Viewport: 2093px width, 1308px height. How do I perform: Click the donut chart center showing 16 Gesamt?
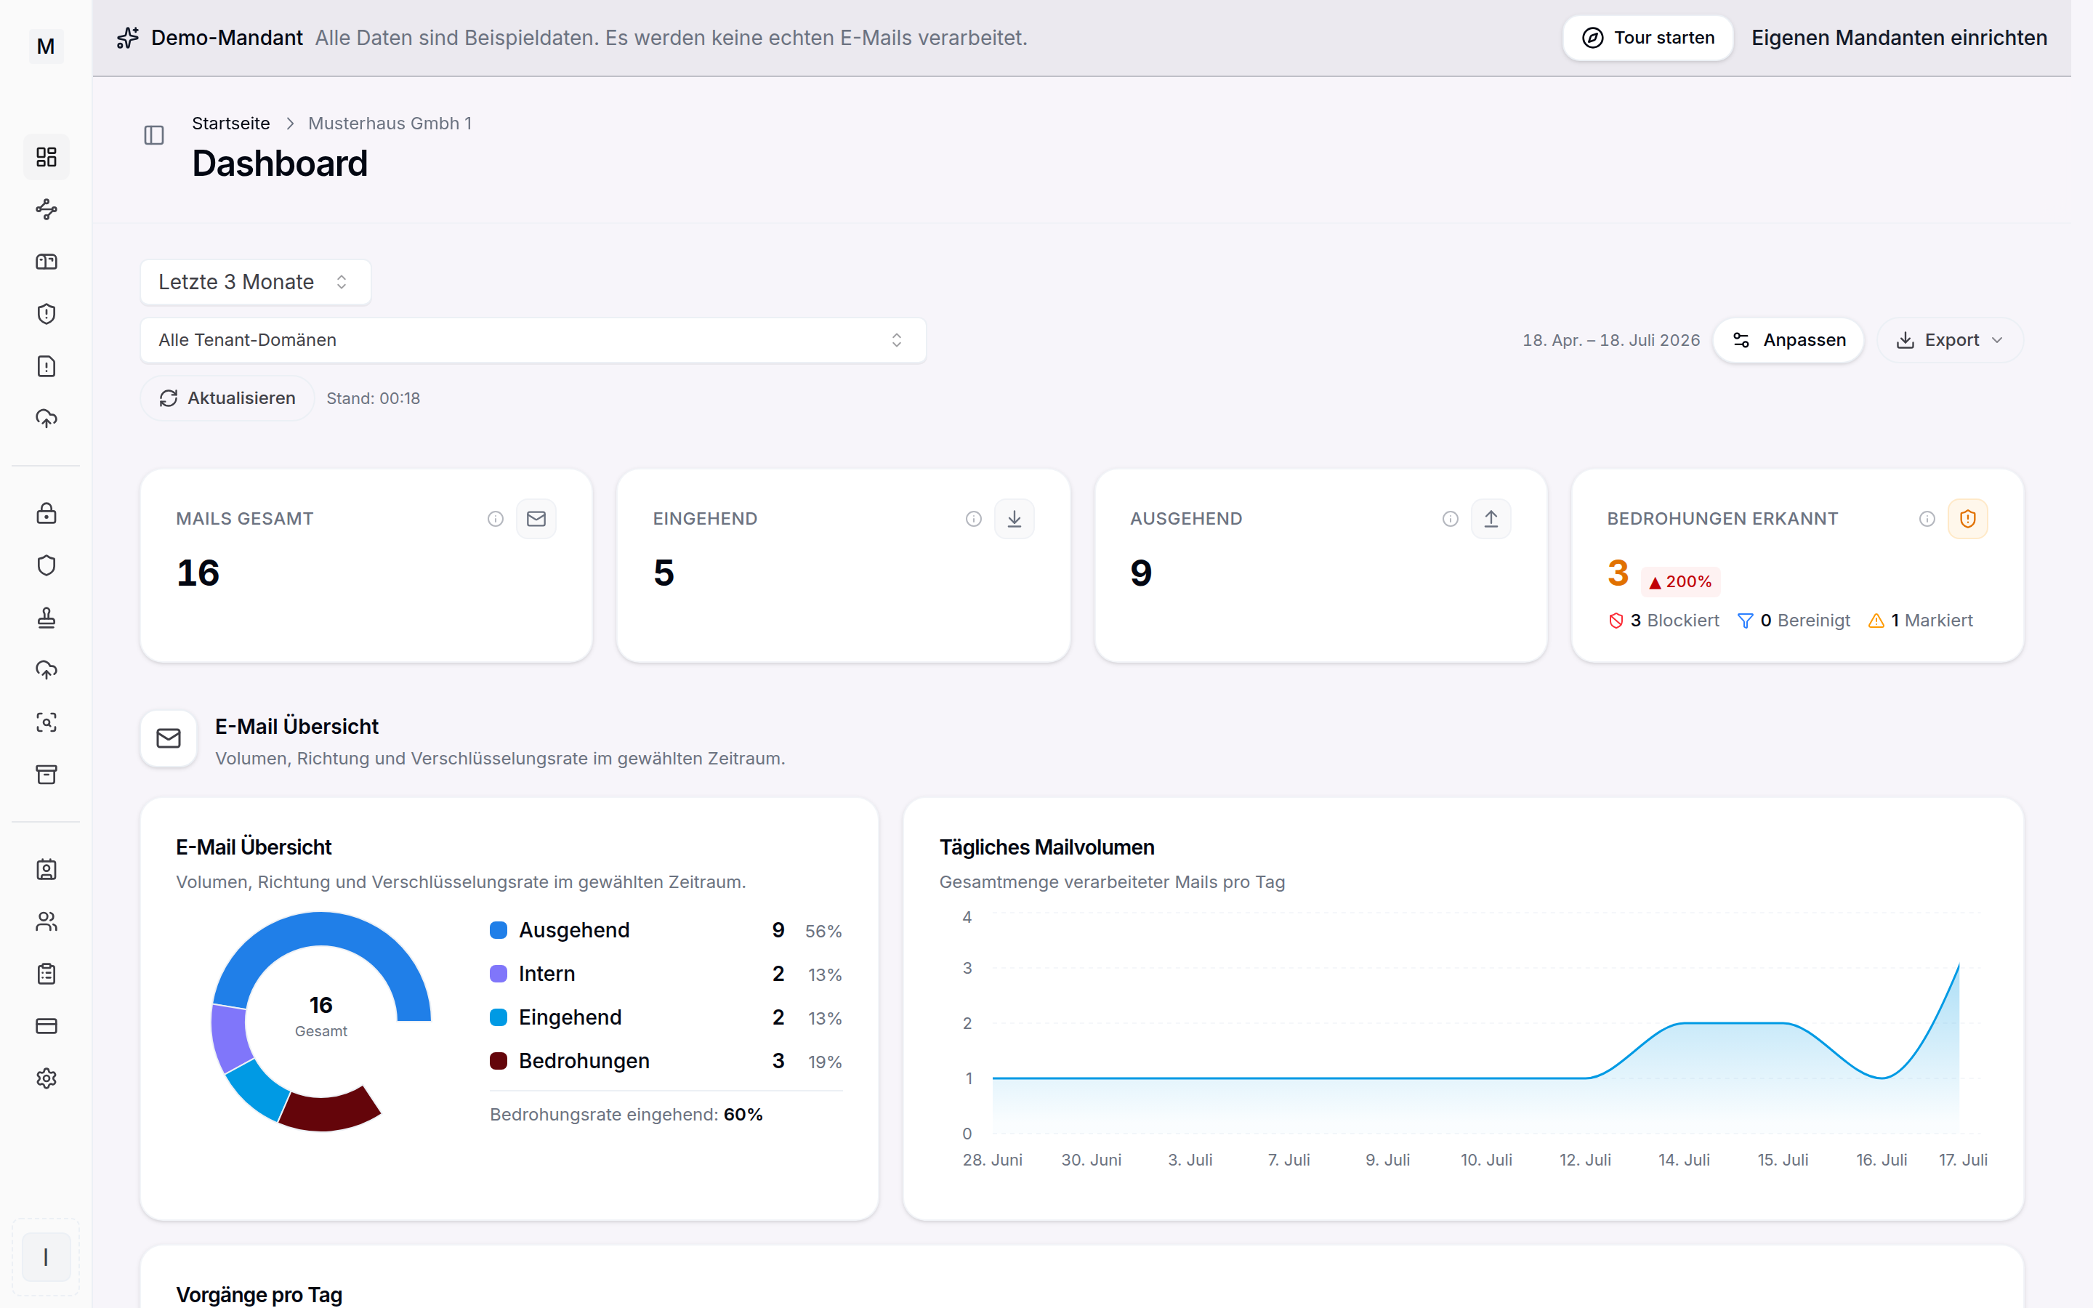(x=321, y=1016)
